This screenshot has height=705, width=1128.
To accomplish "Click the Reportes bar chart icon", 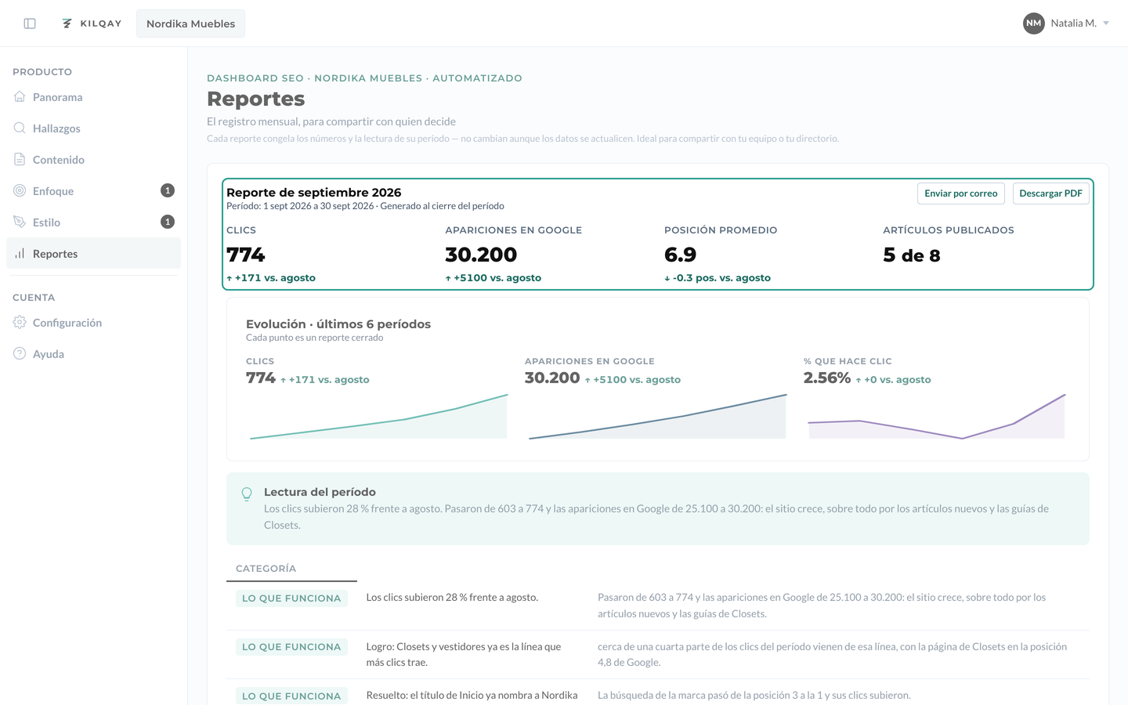I will click(20, 254).
